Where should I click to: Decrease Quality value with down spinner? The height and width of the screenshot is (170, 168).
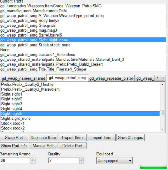tap(81, 162)
